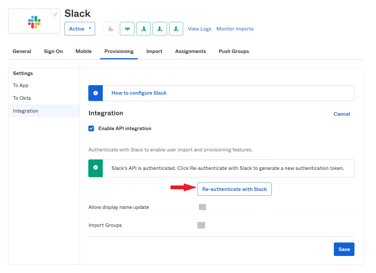
Task: Uncheck Enable API integration checkbox
Action: tap(91, 128)
